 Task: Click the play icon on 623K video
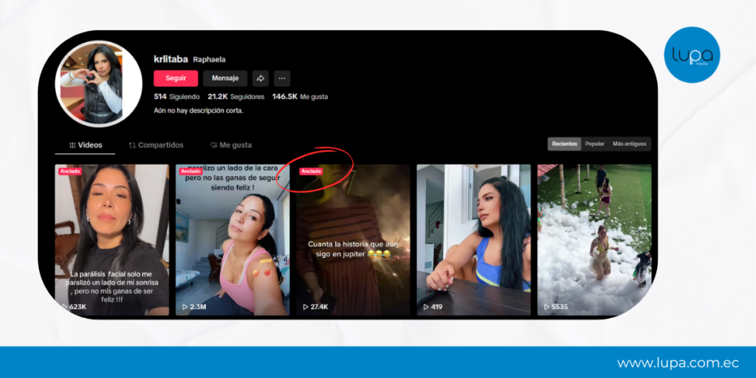(65, 306)
